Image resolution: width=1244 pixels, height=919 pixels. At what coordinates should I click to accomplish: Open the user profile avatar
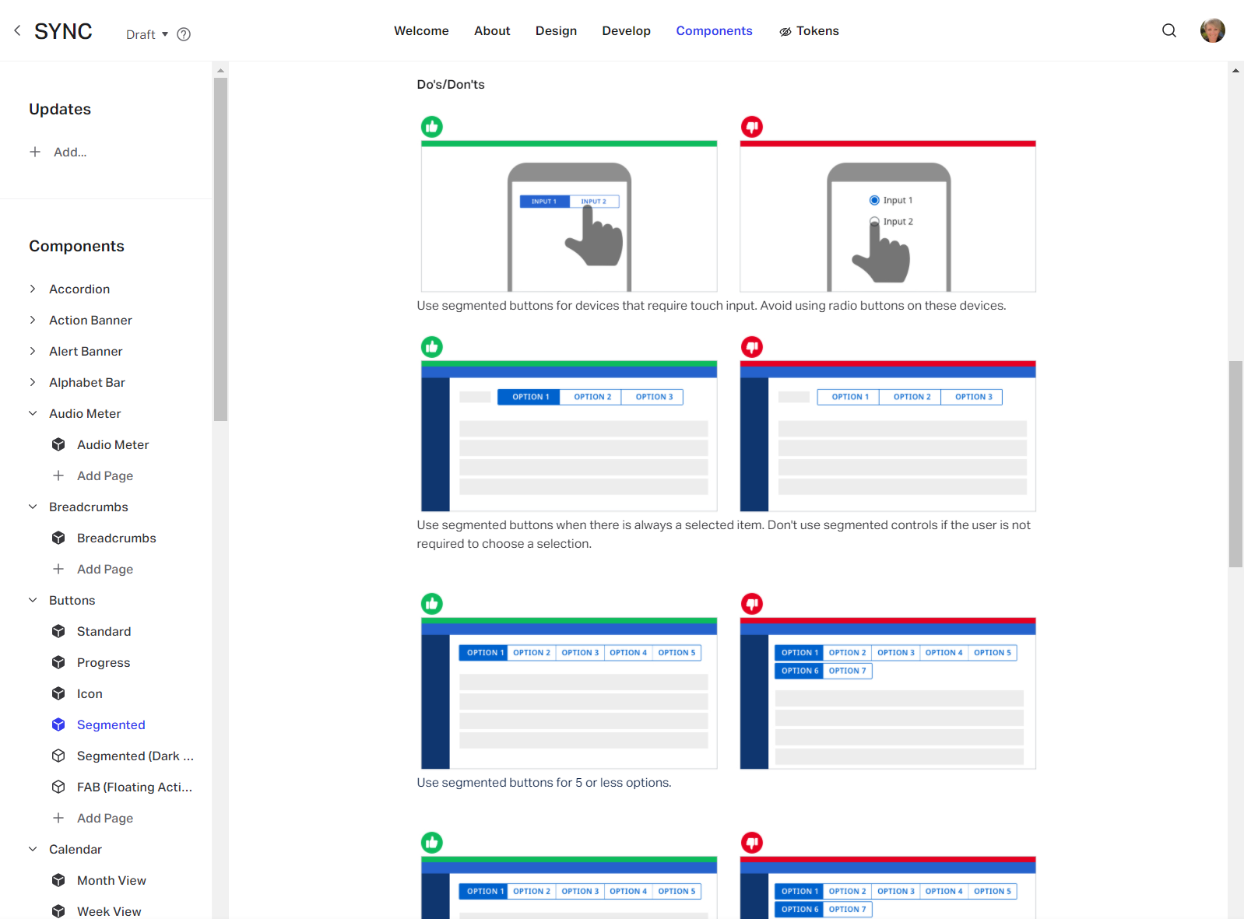click(1212, 30)
